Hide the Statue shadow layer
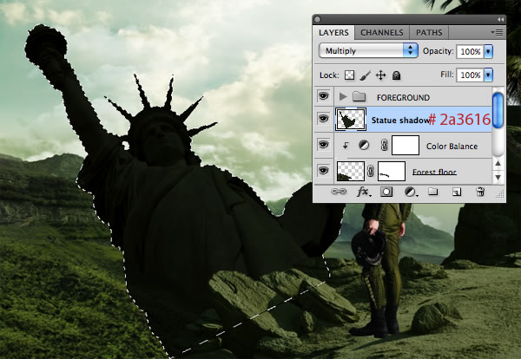This screenshot has width=521, height=359. pyautogui.click(x=323, y=119)
